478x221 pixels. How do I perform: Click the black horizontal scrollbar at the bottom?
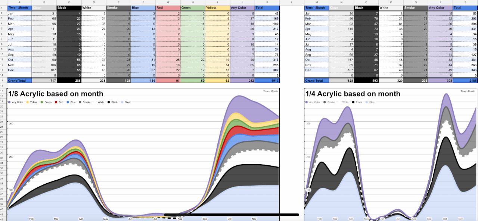(x=232, y=215)
